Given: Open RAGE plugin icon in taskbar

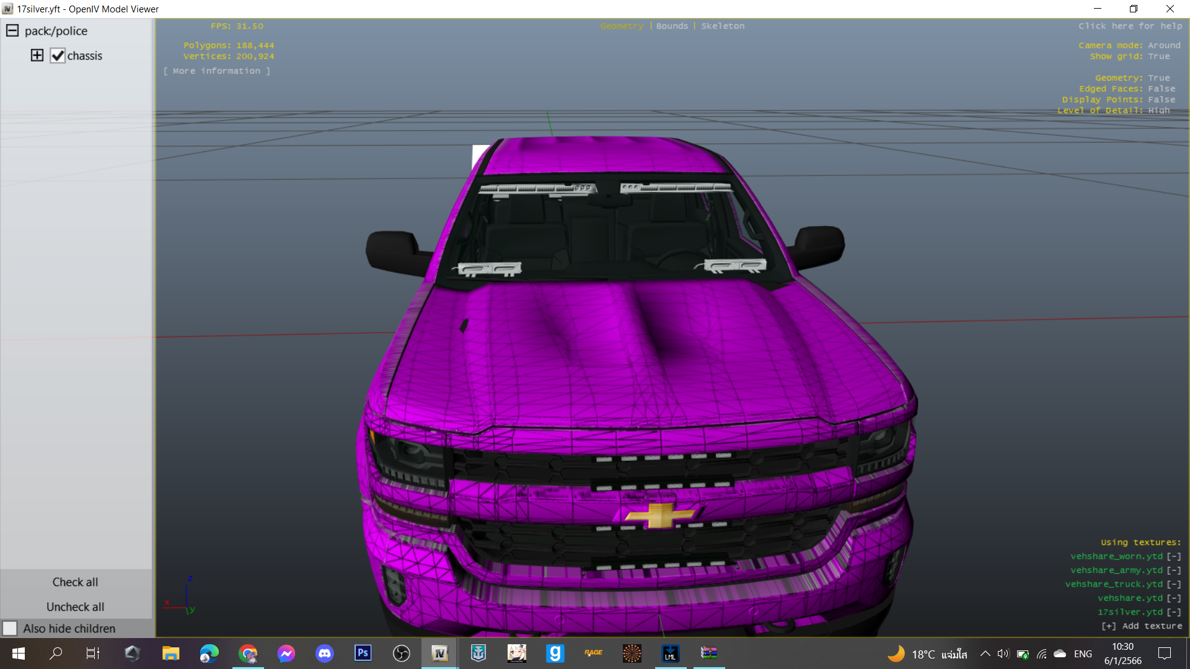Looking at the screenshot, I should click(593, 653).
